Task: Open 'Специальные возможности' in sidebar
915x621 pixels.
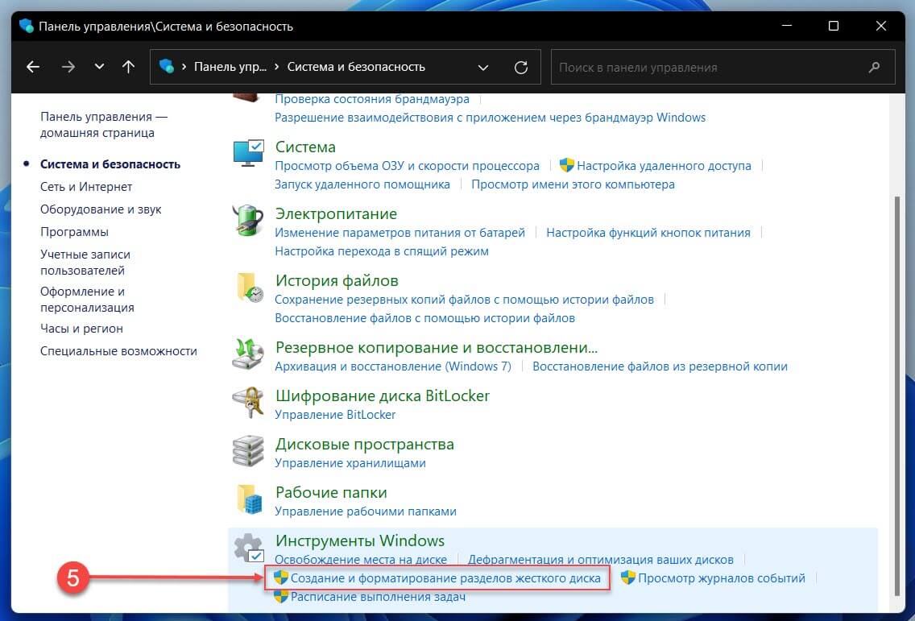Action: (118, 351)
